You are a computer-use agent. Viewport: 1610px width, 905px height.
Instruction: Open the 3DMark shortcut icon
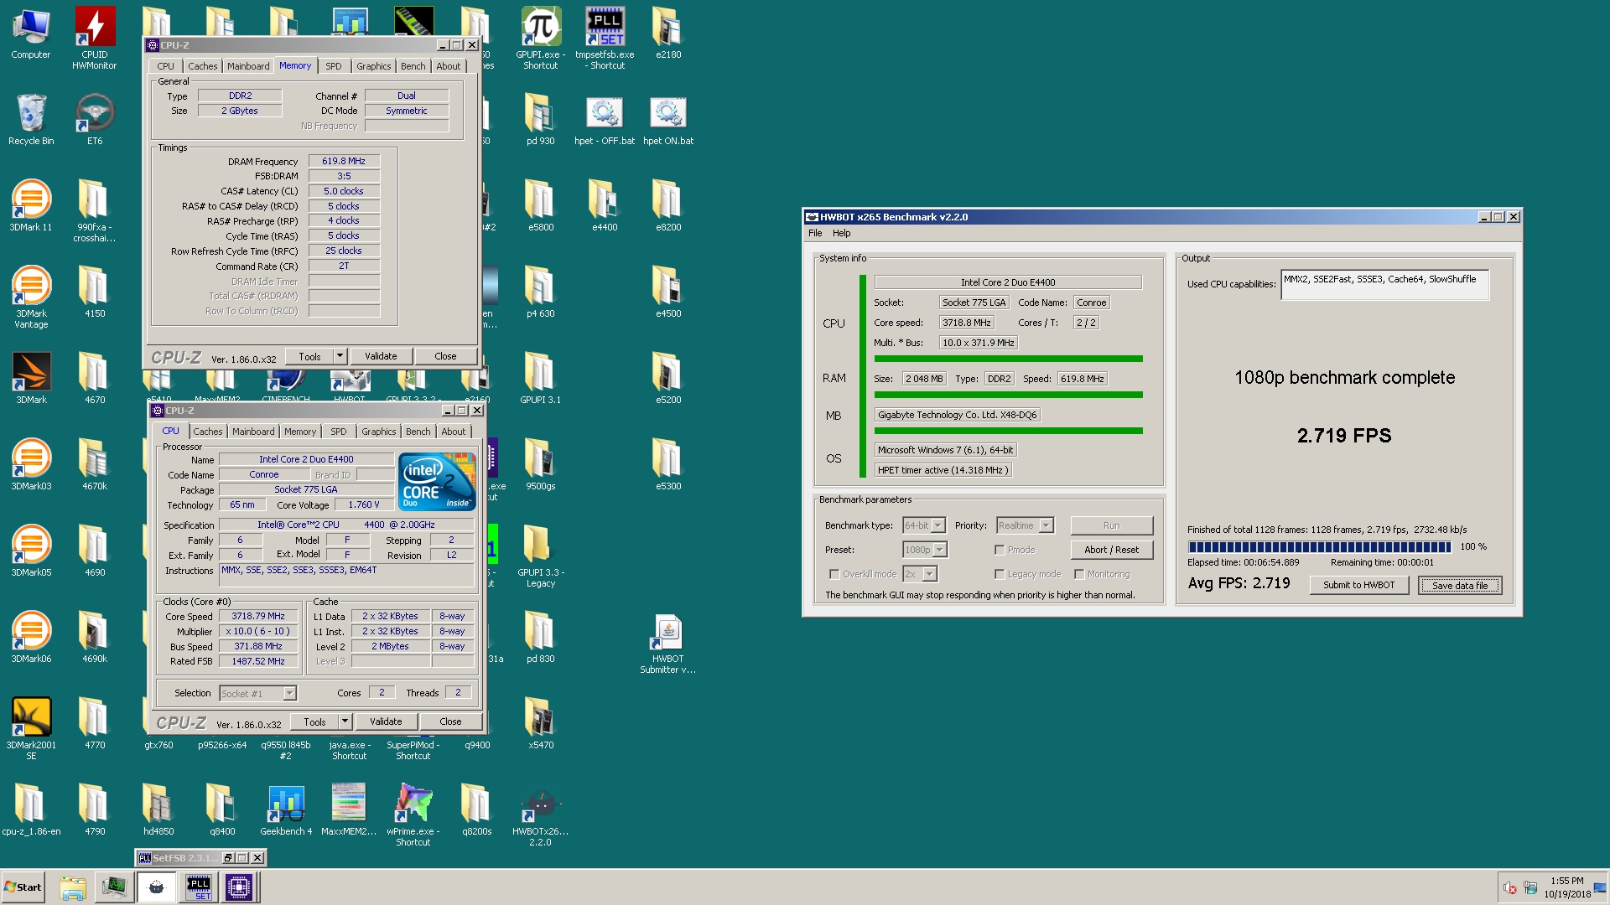31,378
